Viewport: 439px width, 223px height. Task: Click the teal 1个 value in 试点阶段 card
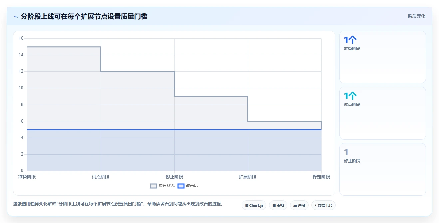pyautogui.click(x=350, y=96)
